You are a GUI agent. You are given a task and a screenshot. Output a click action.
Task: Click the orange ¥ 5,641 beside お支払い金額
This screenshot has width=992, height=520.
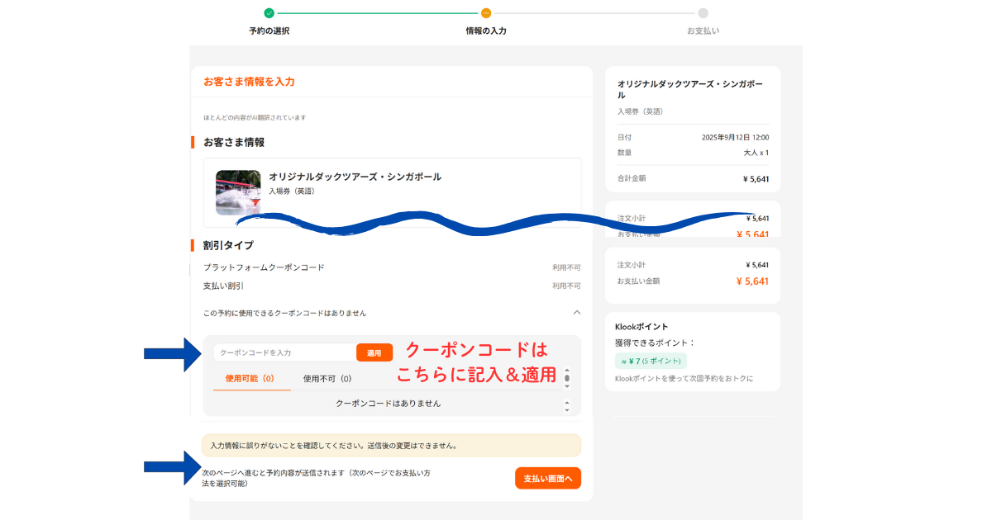tap(752, 281)
